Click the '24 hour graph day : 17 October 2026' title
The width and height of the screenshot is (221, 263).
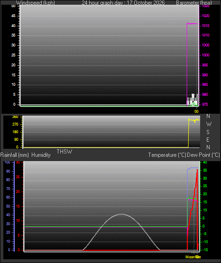[x=123, y=2]
